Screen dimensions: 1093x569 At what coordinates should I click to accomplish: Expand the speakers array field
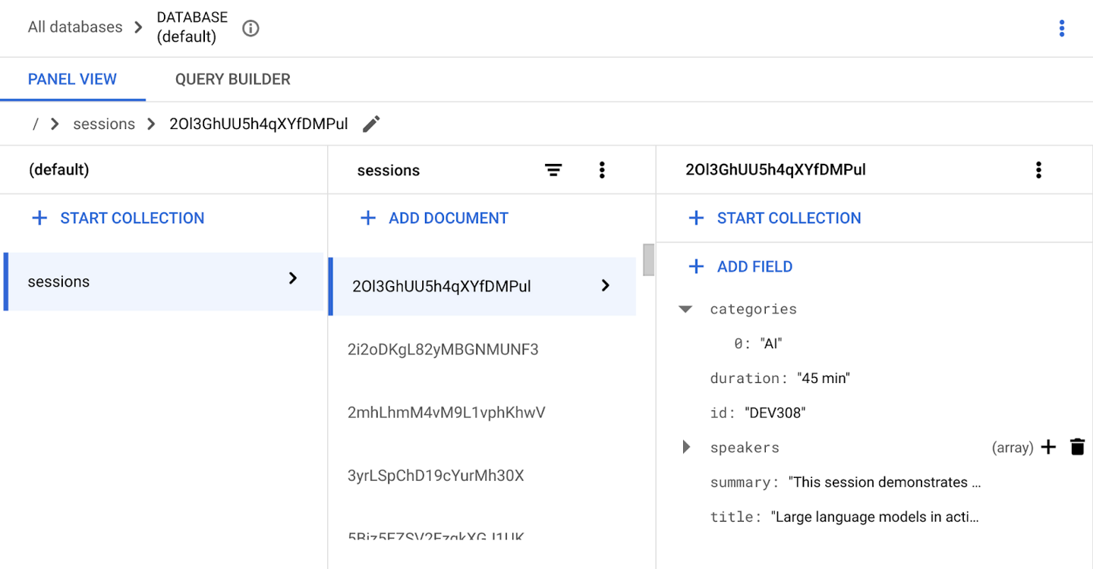685,447
